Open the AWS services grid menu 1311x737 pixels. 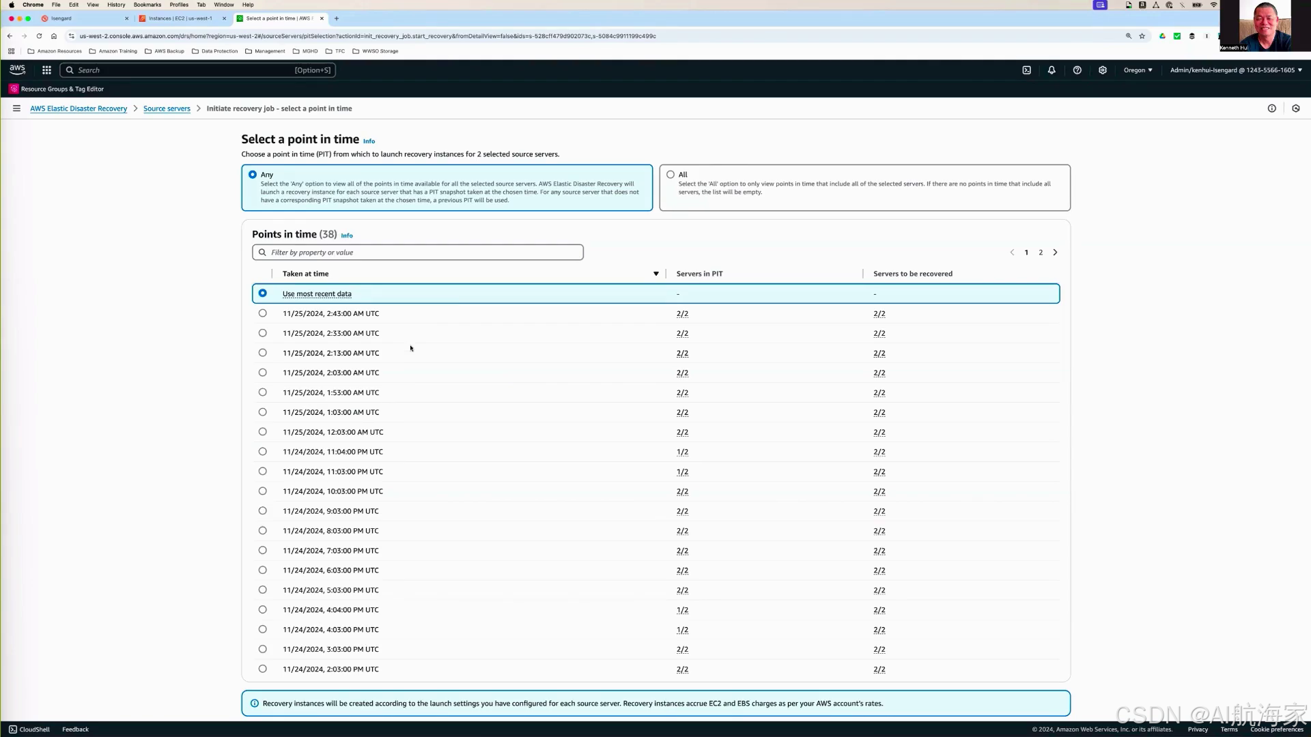coord(46,70)
